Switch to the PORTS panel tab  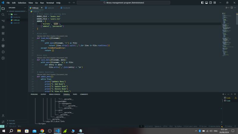point(75,94)
